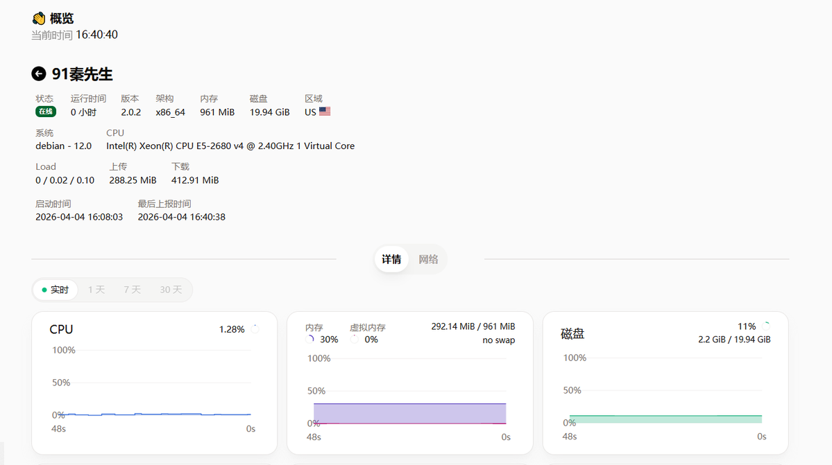
Task: Switch to the 详情 tab
Action: [391, 259]
